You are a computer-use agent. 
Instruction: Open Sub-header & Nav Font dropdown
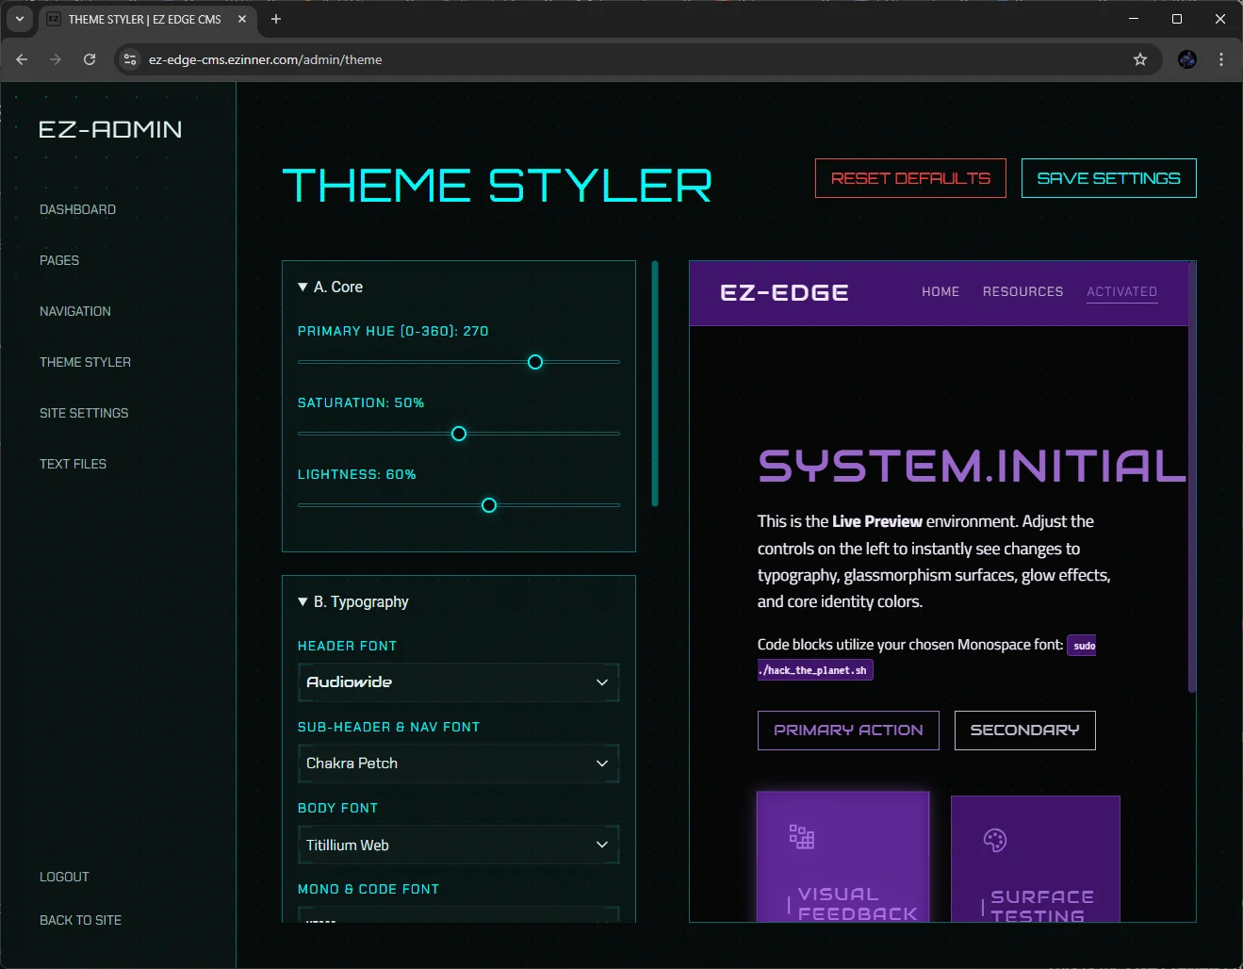pyautogui.click(x=459, y=764)
